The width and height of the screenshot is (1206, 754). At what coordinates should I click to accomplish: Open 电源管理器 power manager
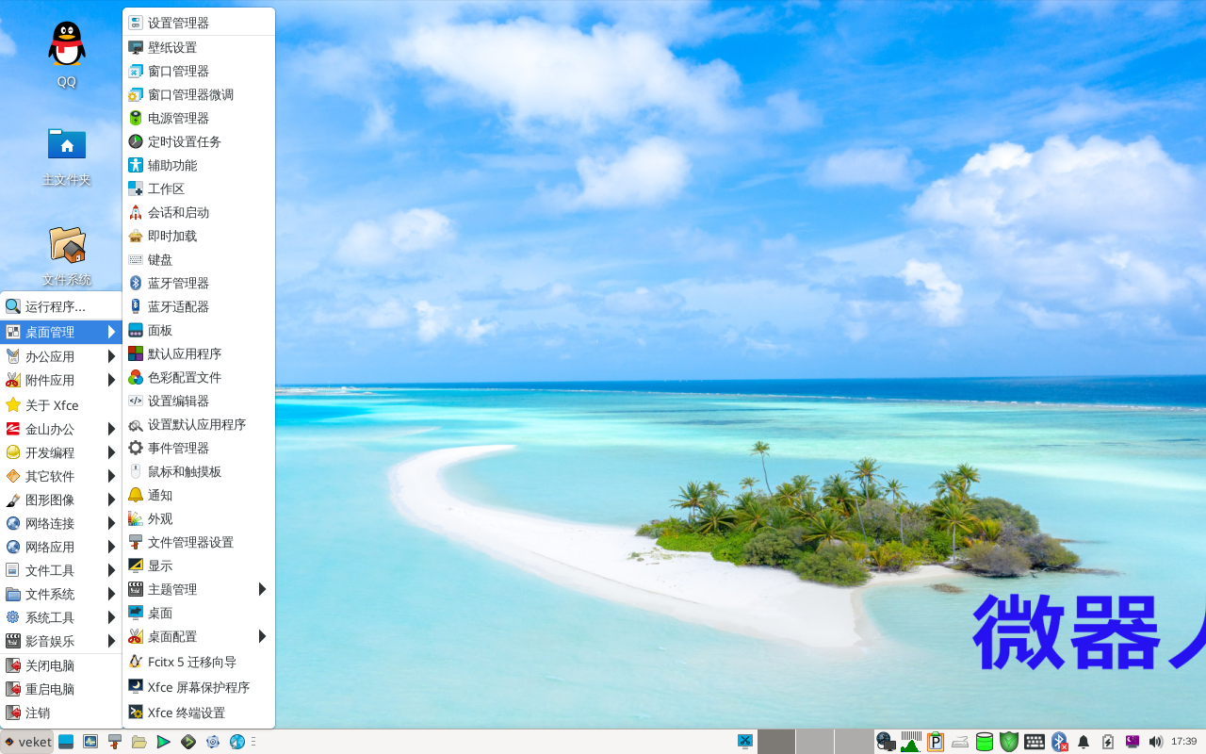(x=199, y=118)
